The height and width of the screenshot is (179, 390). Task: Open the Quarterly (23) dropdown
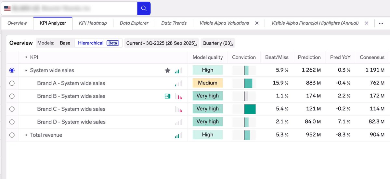click(218, 43)
